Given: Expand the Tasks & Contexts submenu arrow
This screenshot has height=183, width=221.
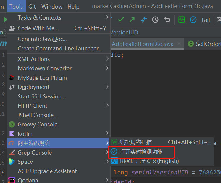Looking at the screenshot, I should 107,17.
